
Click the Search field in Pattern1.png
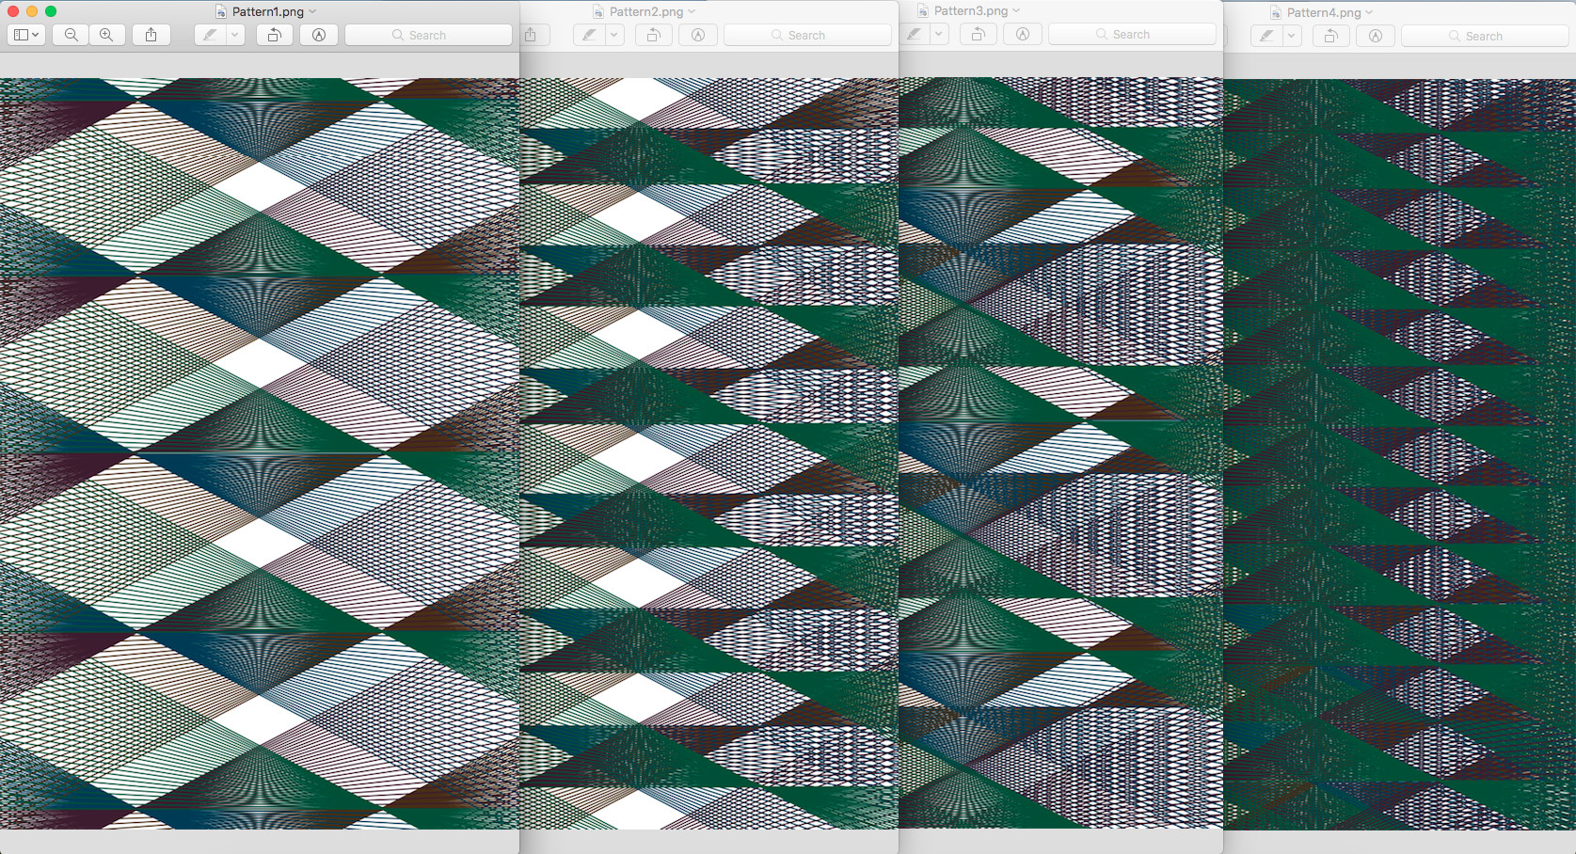(428, 34)
